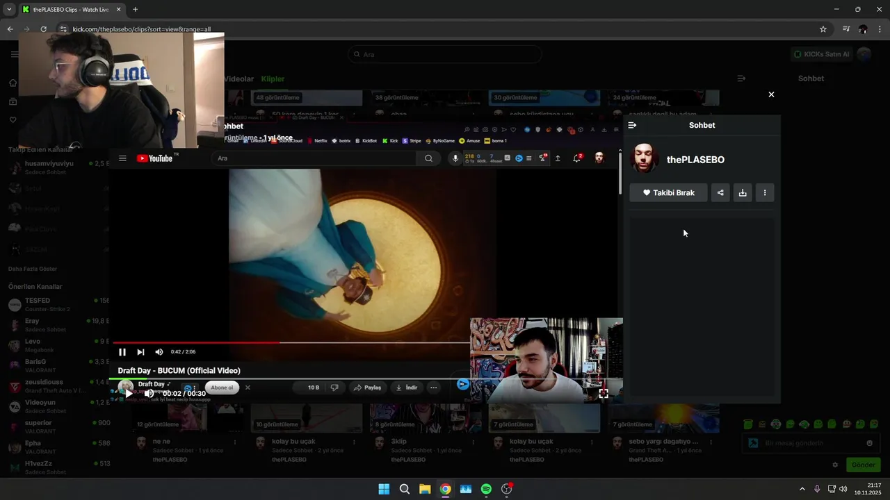Play the Kick clip player
890x500 pixels.
[x=128, y=393]
